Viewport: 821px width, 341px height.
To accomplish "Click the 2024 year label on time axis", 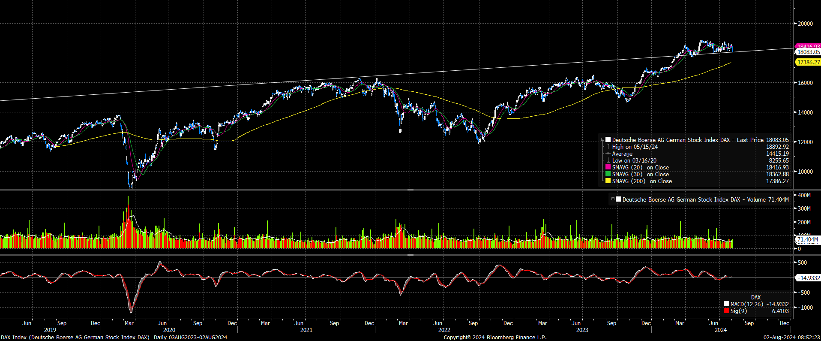I will pos(721,330).
